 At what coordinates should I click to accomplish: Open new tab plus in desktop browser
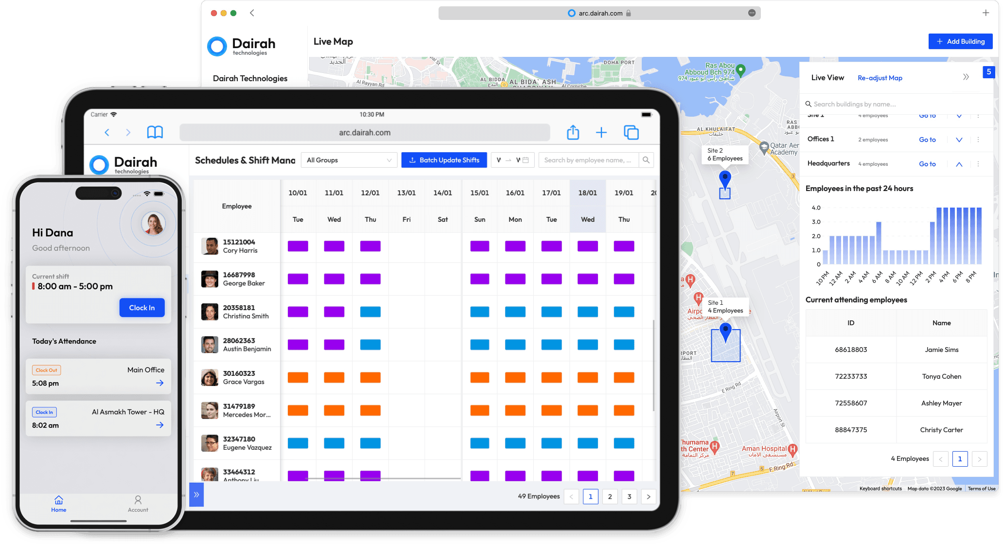(985, 13)
